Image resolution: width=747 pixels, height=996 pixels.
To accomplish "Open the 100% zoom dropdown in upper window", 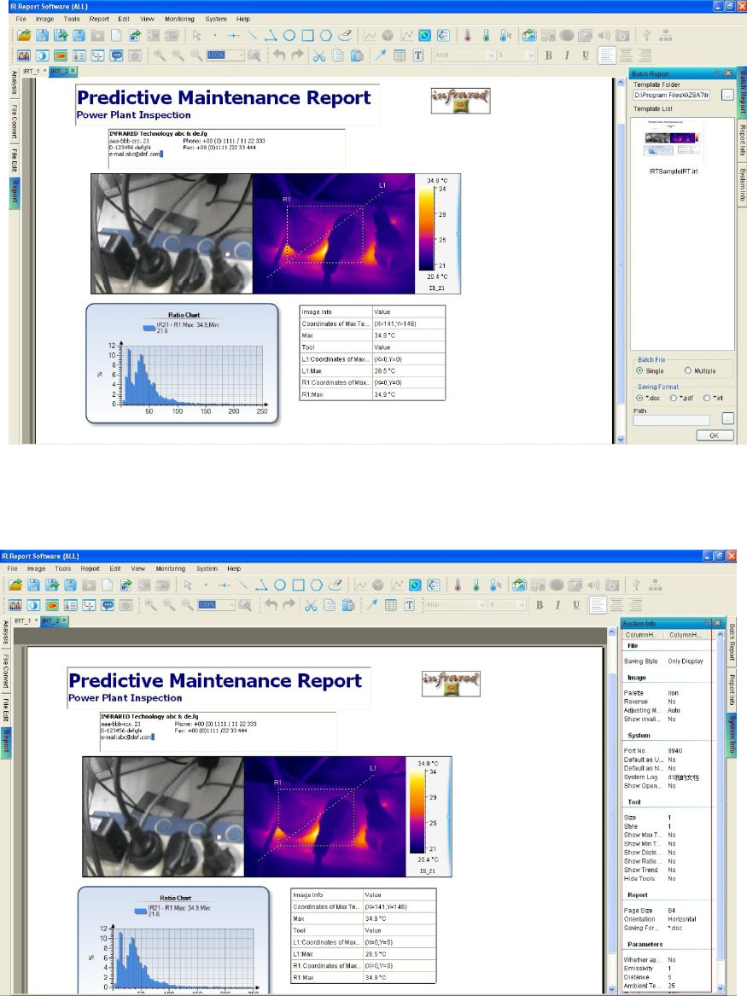I will click(x=242, y=55).
